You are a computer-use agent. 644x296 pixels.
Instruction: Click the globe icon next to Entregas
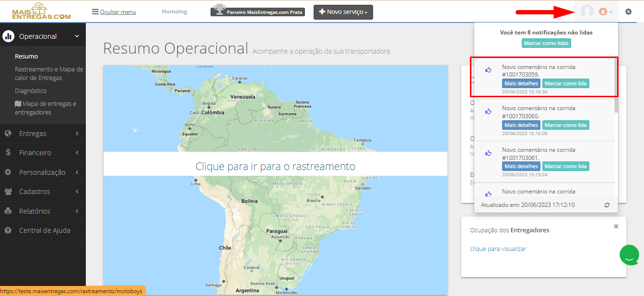[x=8, y=134]
